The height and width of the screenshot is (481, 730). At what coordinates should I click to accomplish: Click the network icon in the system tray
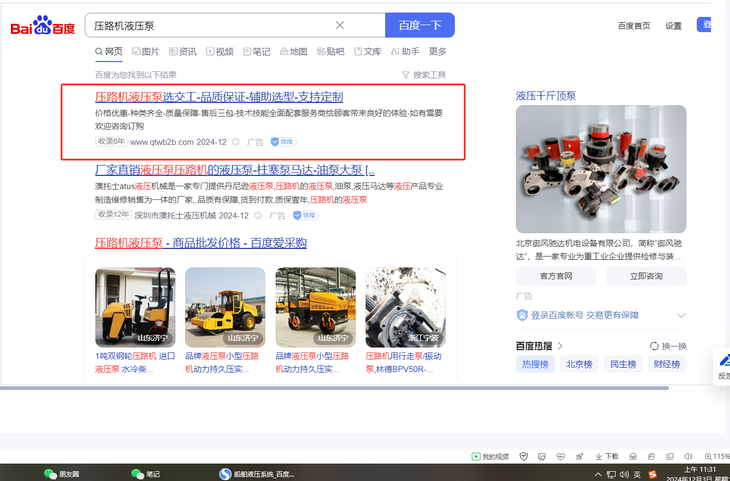coord(611,474)
